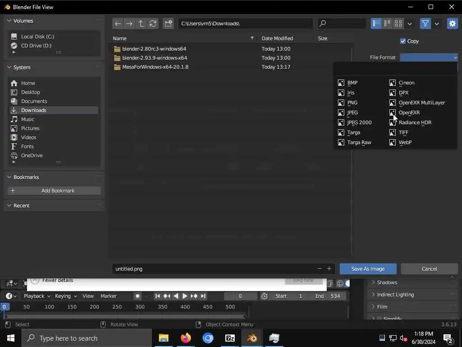Jump to timeline start frame

157,296
